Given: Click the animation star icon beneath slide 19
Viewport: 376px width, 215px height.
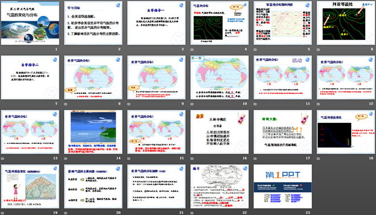Looking at the screenshot, I should pyautogui.click(x=2, y=213).
